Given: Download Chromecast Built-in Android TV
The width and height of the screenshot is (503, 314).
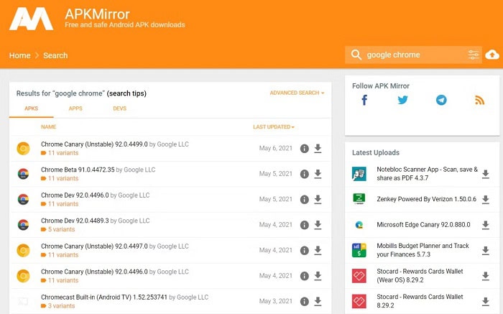Looking at the screenshot, I should (x=318, y=301).
